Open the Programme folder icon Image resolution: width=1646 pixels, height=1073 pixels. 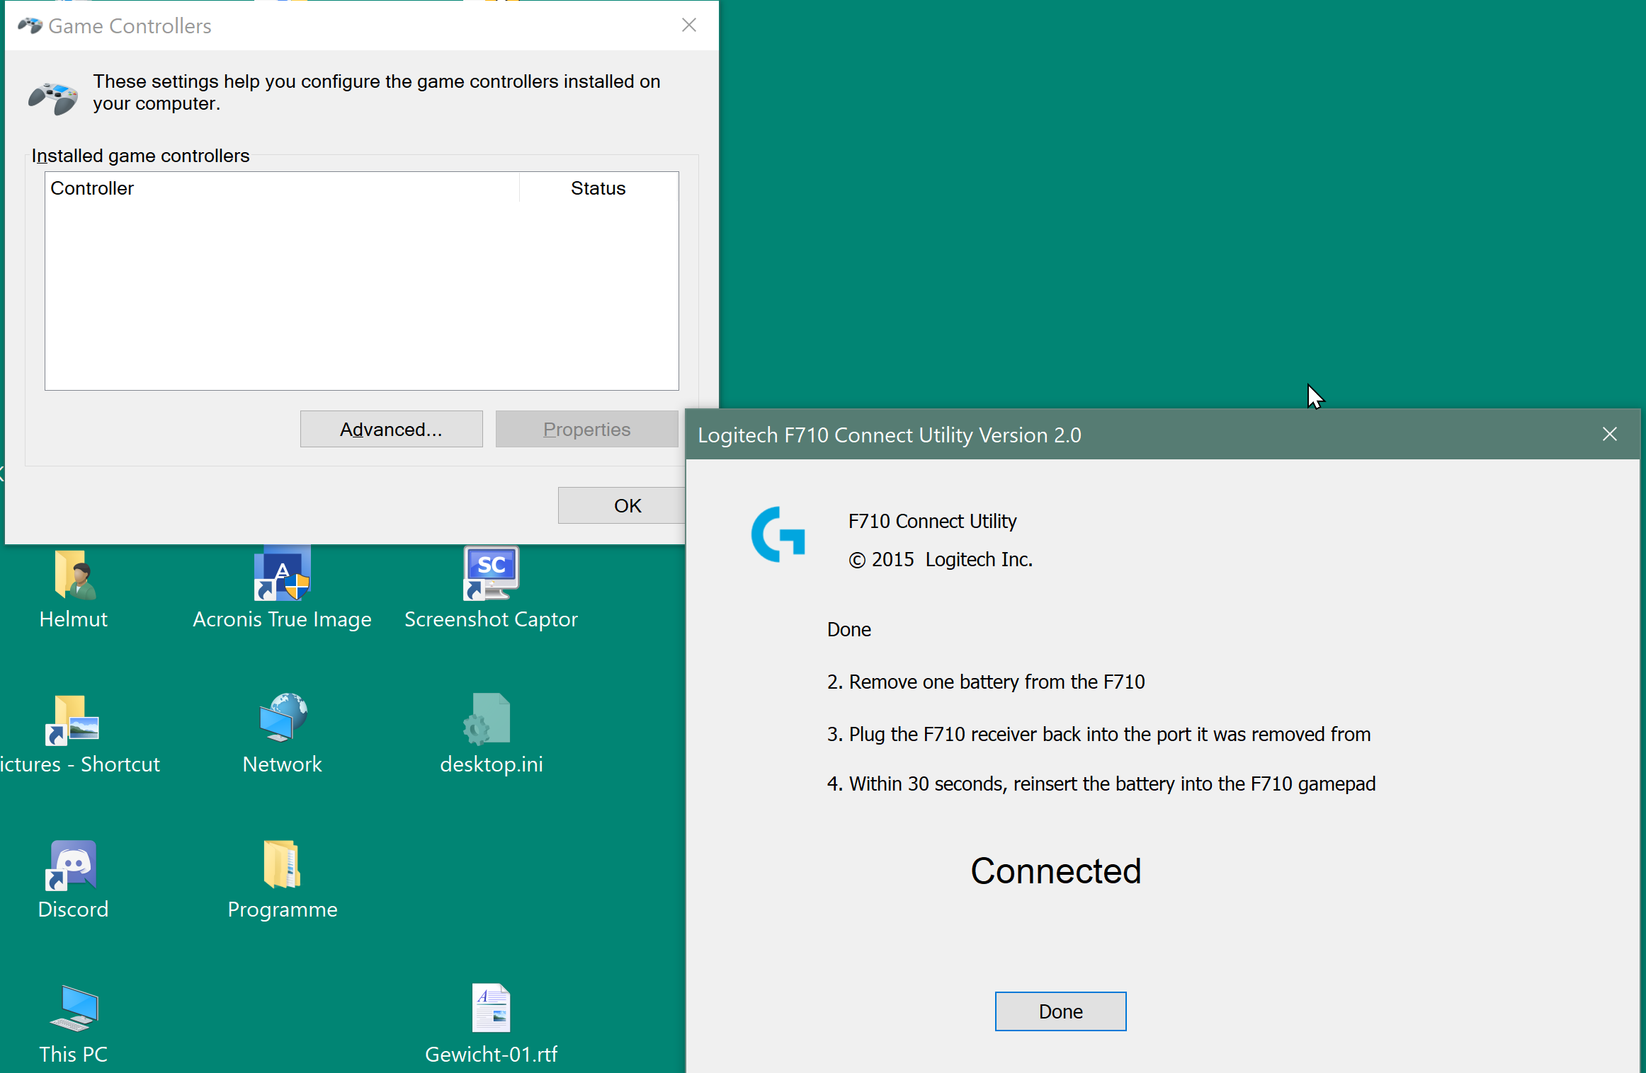click(x=282, y=865)
